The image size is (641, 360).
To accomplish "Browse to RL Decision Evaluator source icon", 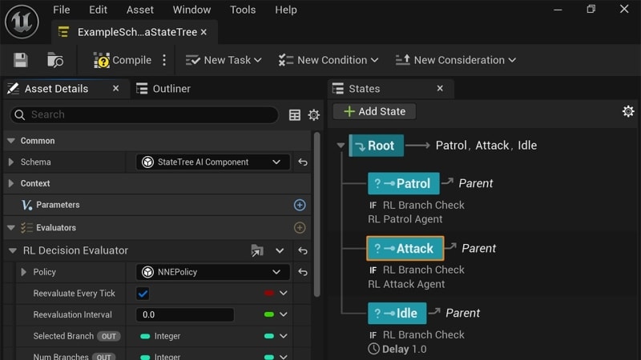I will click(x=257, y=250).
